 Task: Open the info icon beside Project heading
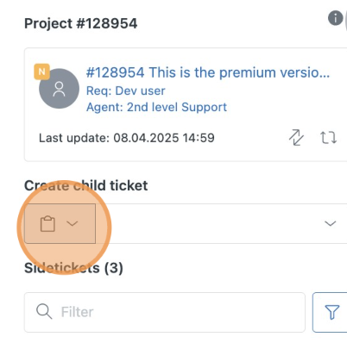335,18
